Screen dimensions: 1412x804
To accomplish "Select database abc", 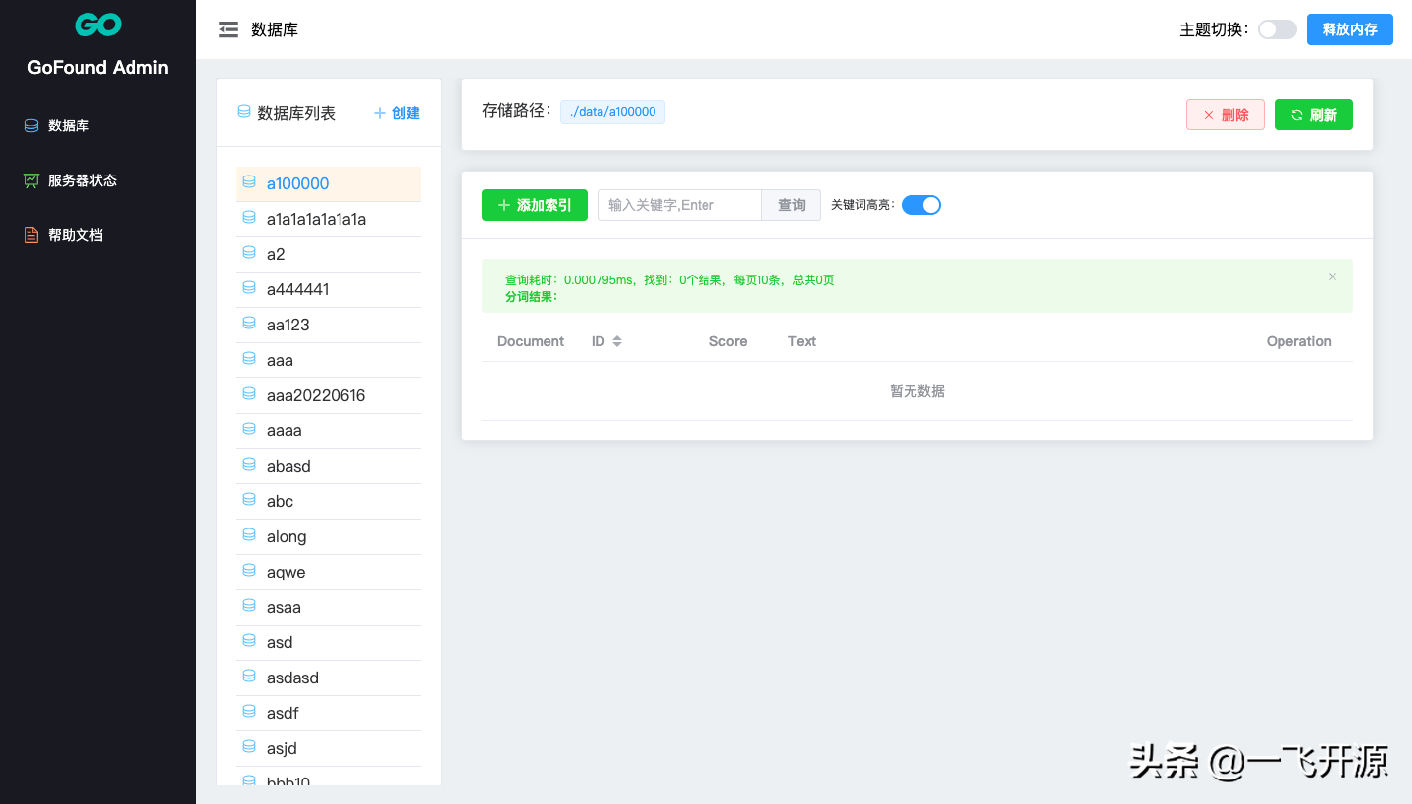I will 329,501.
